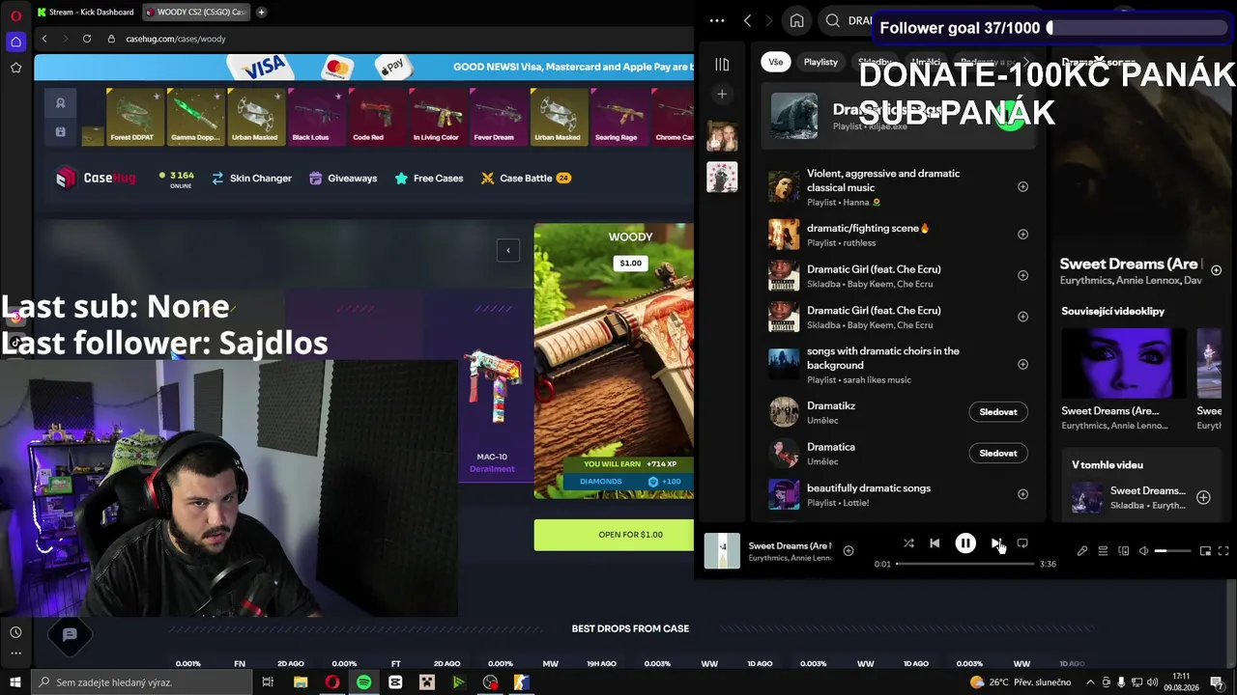
Task: Open Skin Changer page
Action: (x=251, y=178)
